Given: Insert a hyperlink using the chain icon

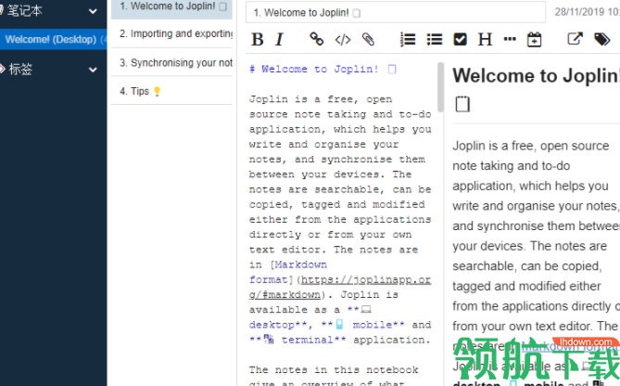Looking at the screenshot, I should 316,39.
